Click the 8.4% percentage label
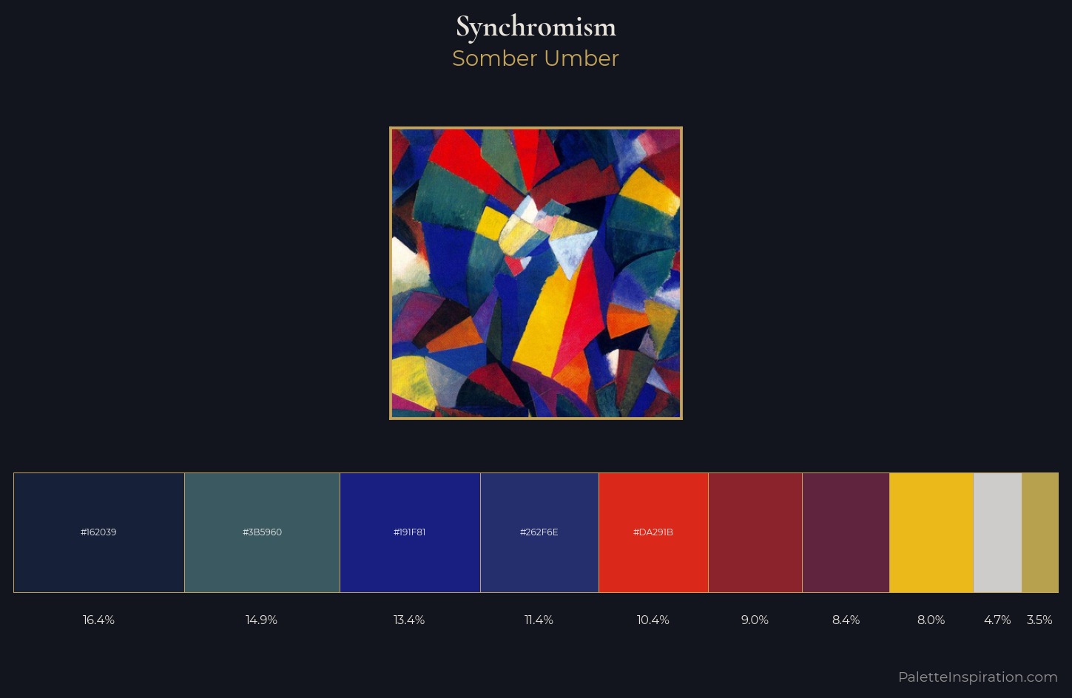 (x=846, y=620)
